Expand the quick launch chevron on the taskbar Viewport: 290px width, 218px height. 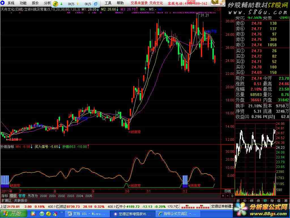click(x=61, y=212)
